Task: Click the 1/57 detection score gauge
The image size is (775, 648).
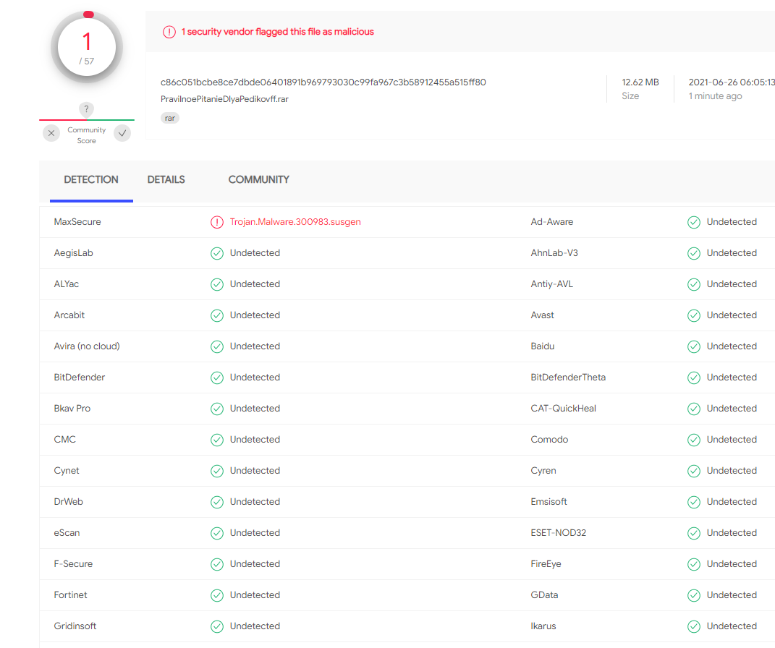Action: [87, 48]
